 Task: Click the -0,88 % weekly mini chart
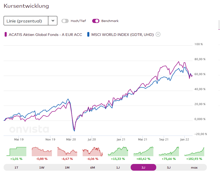pyautogui.click(x=42, y=152)
